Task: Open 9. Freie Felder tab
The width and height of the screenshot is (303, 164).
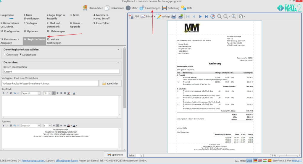Action: click(x=101, y=23)
